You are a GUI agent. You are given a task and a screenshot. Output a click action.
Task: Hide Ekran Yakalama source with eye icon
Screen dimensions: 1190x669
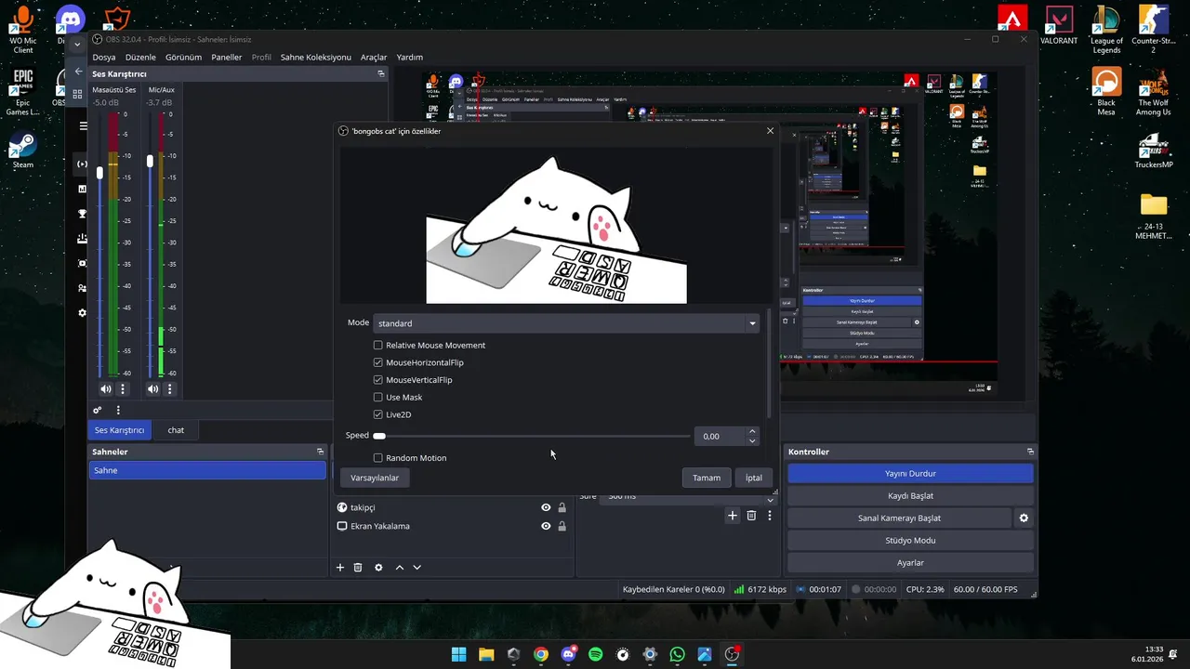click(546, 526)
